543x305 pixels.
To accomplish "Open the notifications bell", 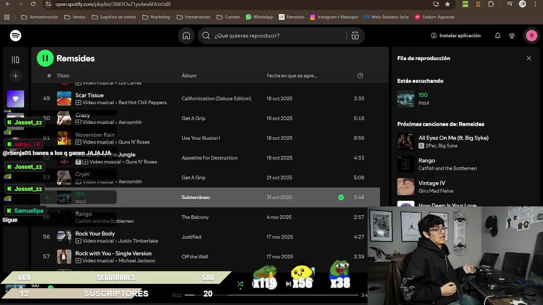I will 498,36.
